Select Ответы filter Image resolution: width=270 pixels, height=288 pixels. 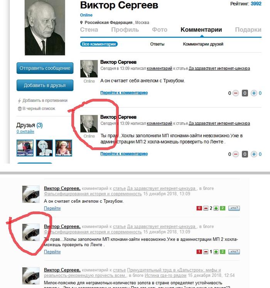point(157,44)
